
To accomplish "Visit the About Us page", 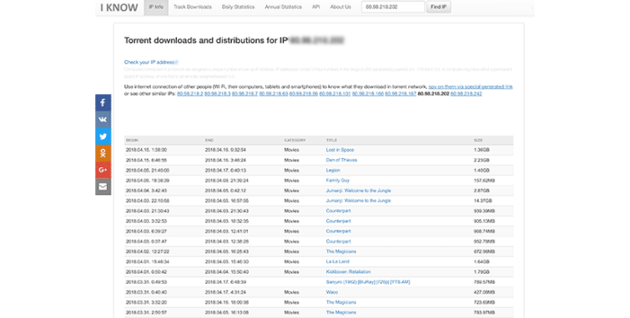I will click(x=340, y=7).
